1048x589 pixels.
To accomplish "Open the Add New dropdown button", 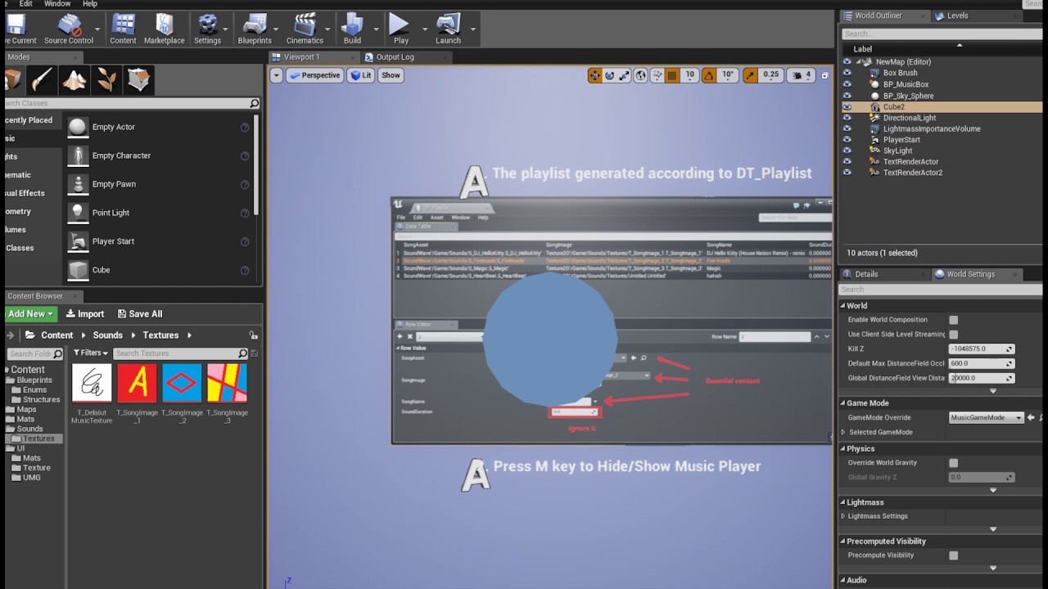I will coord(30,314).
